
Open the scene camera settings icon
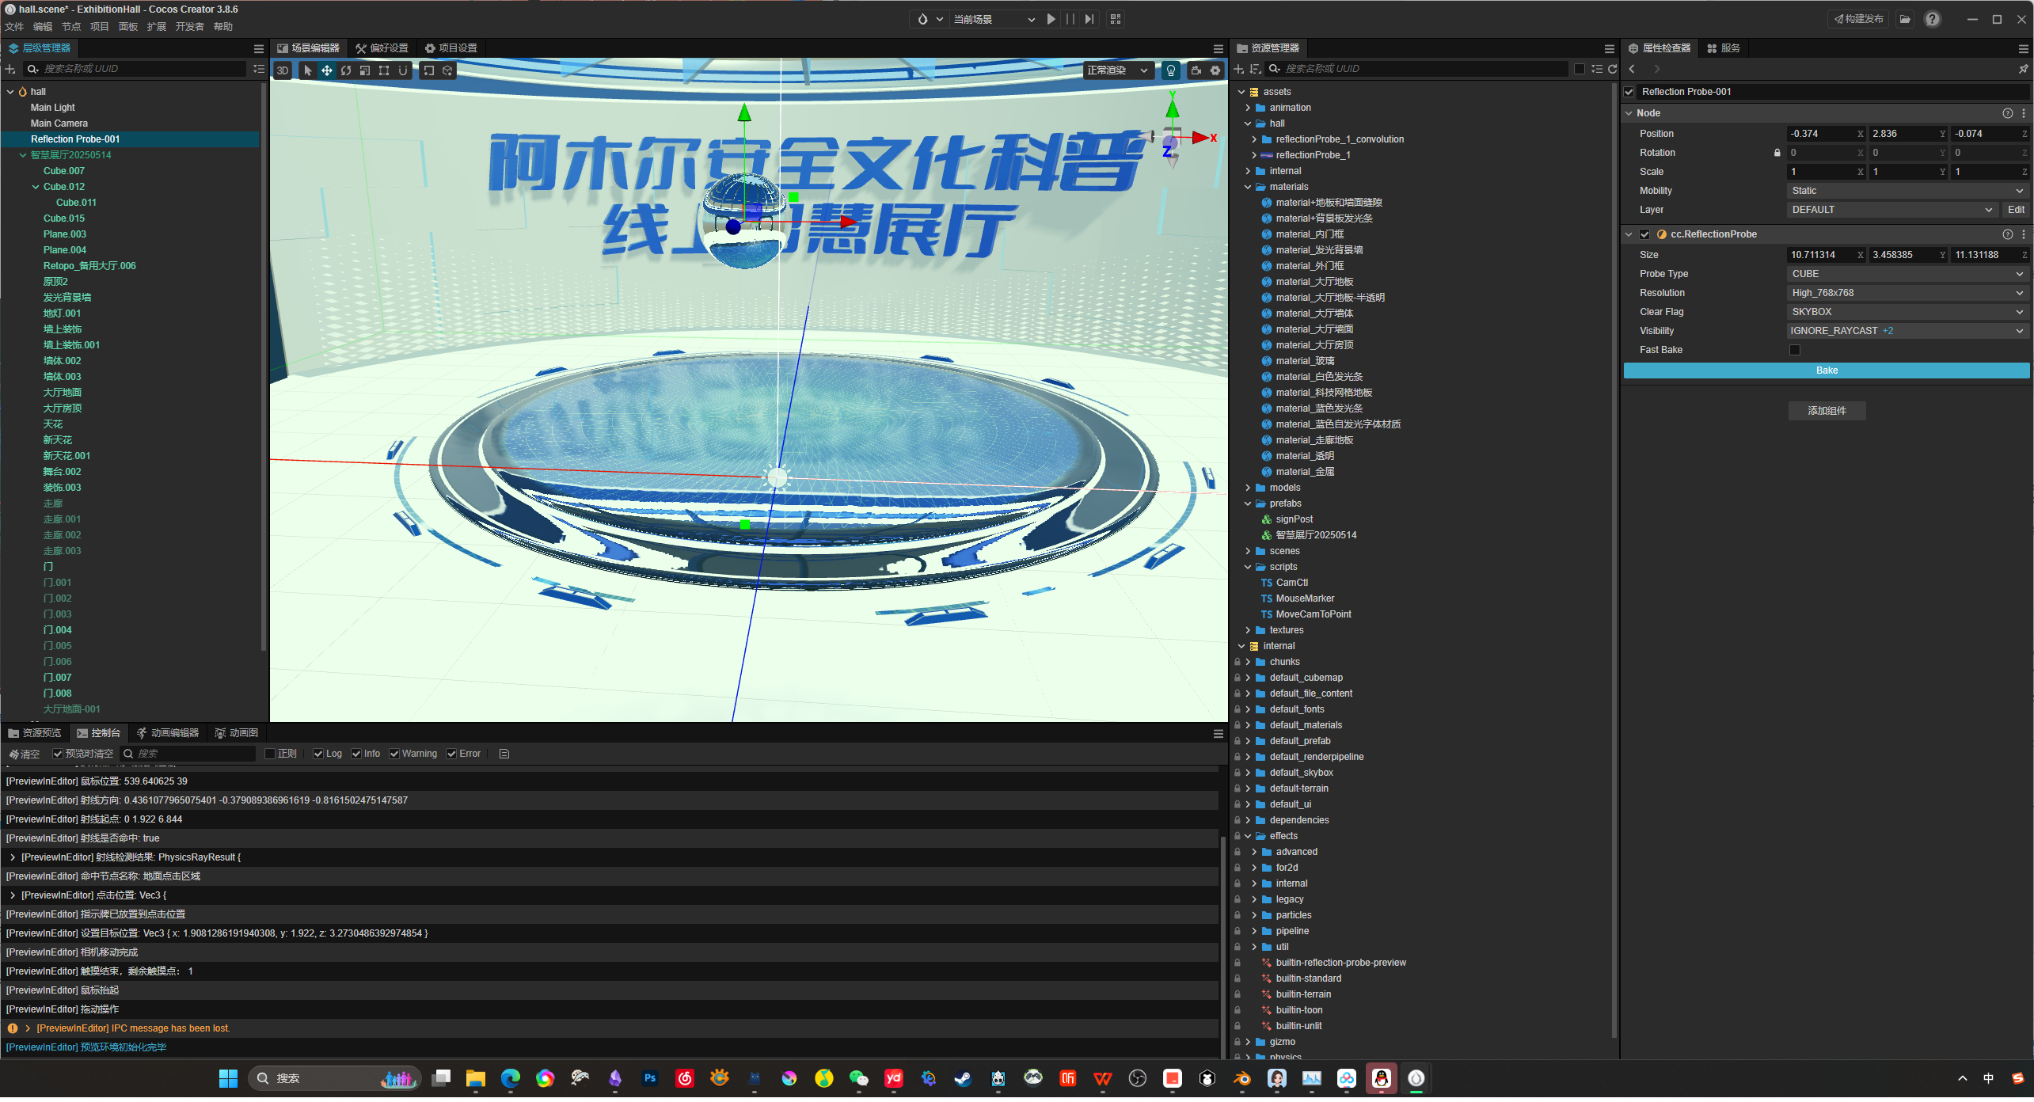tap(1196, 70)
